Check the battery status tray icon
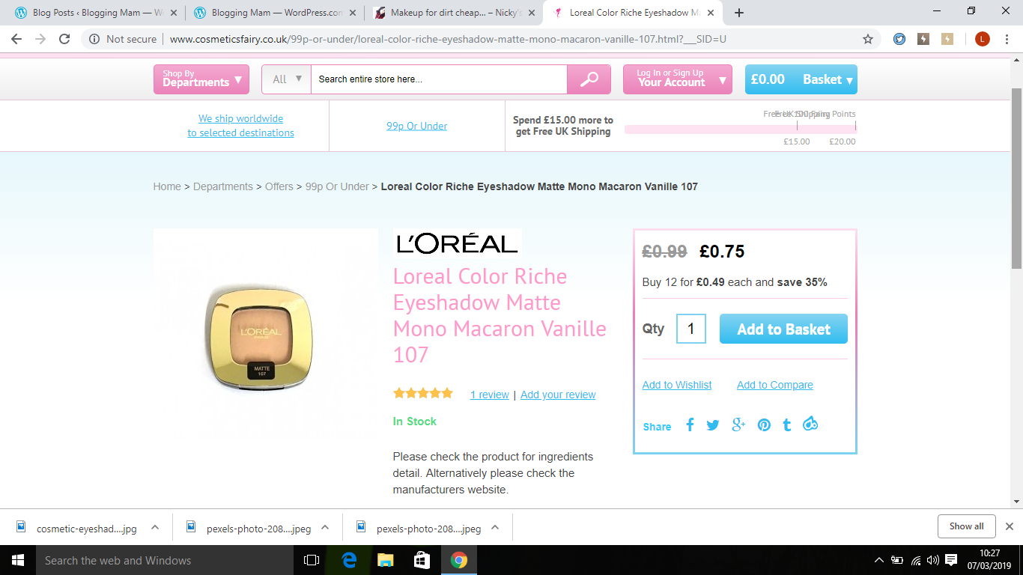The width and height of the screenshot is (1023, 575). (897, 560)
